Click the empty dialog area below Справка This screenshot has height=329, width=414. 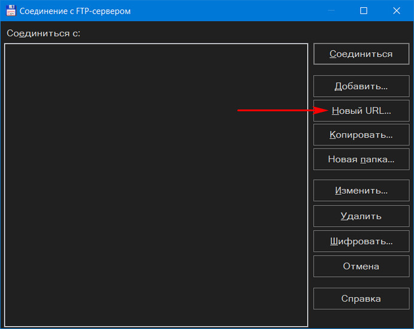pyautogui.click(x=361, y=318)
